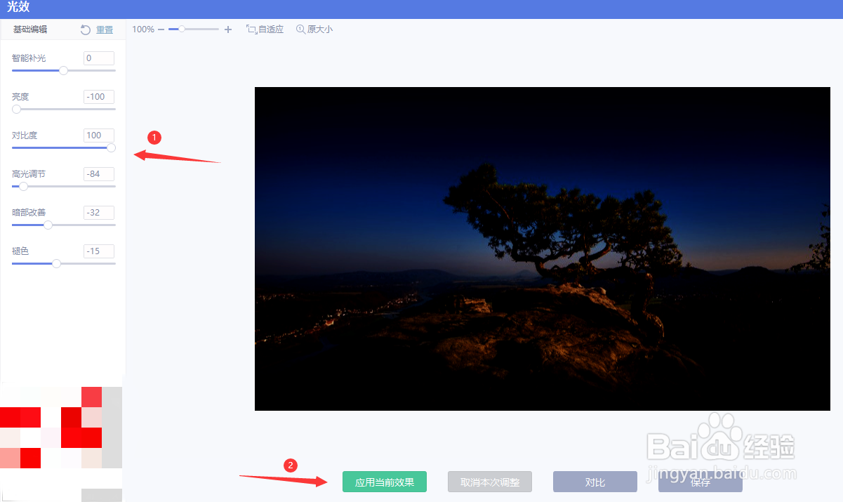Click the 光效 title bar label
Viewport: 843px width, 502px height.
[18, 8]
